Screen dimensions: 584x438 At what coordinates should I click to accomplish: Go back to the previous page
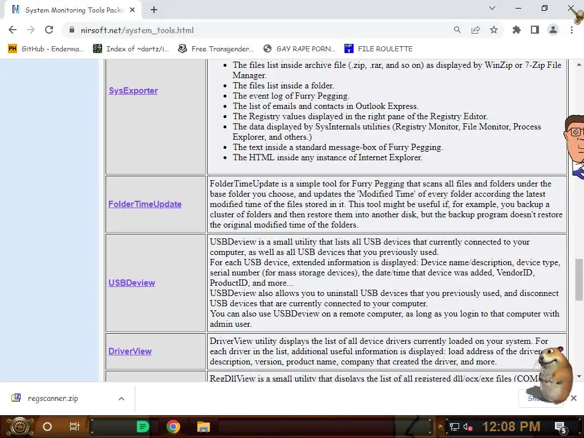click(13, 30)
